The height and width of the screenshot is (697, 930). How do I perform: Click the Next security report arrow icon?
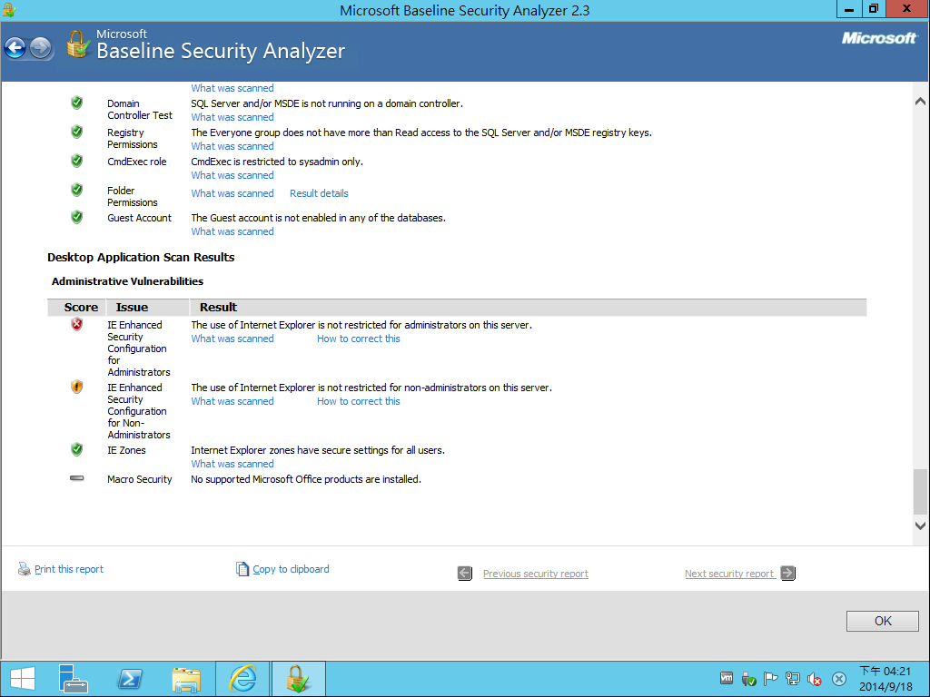click(787, 574)
